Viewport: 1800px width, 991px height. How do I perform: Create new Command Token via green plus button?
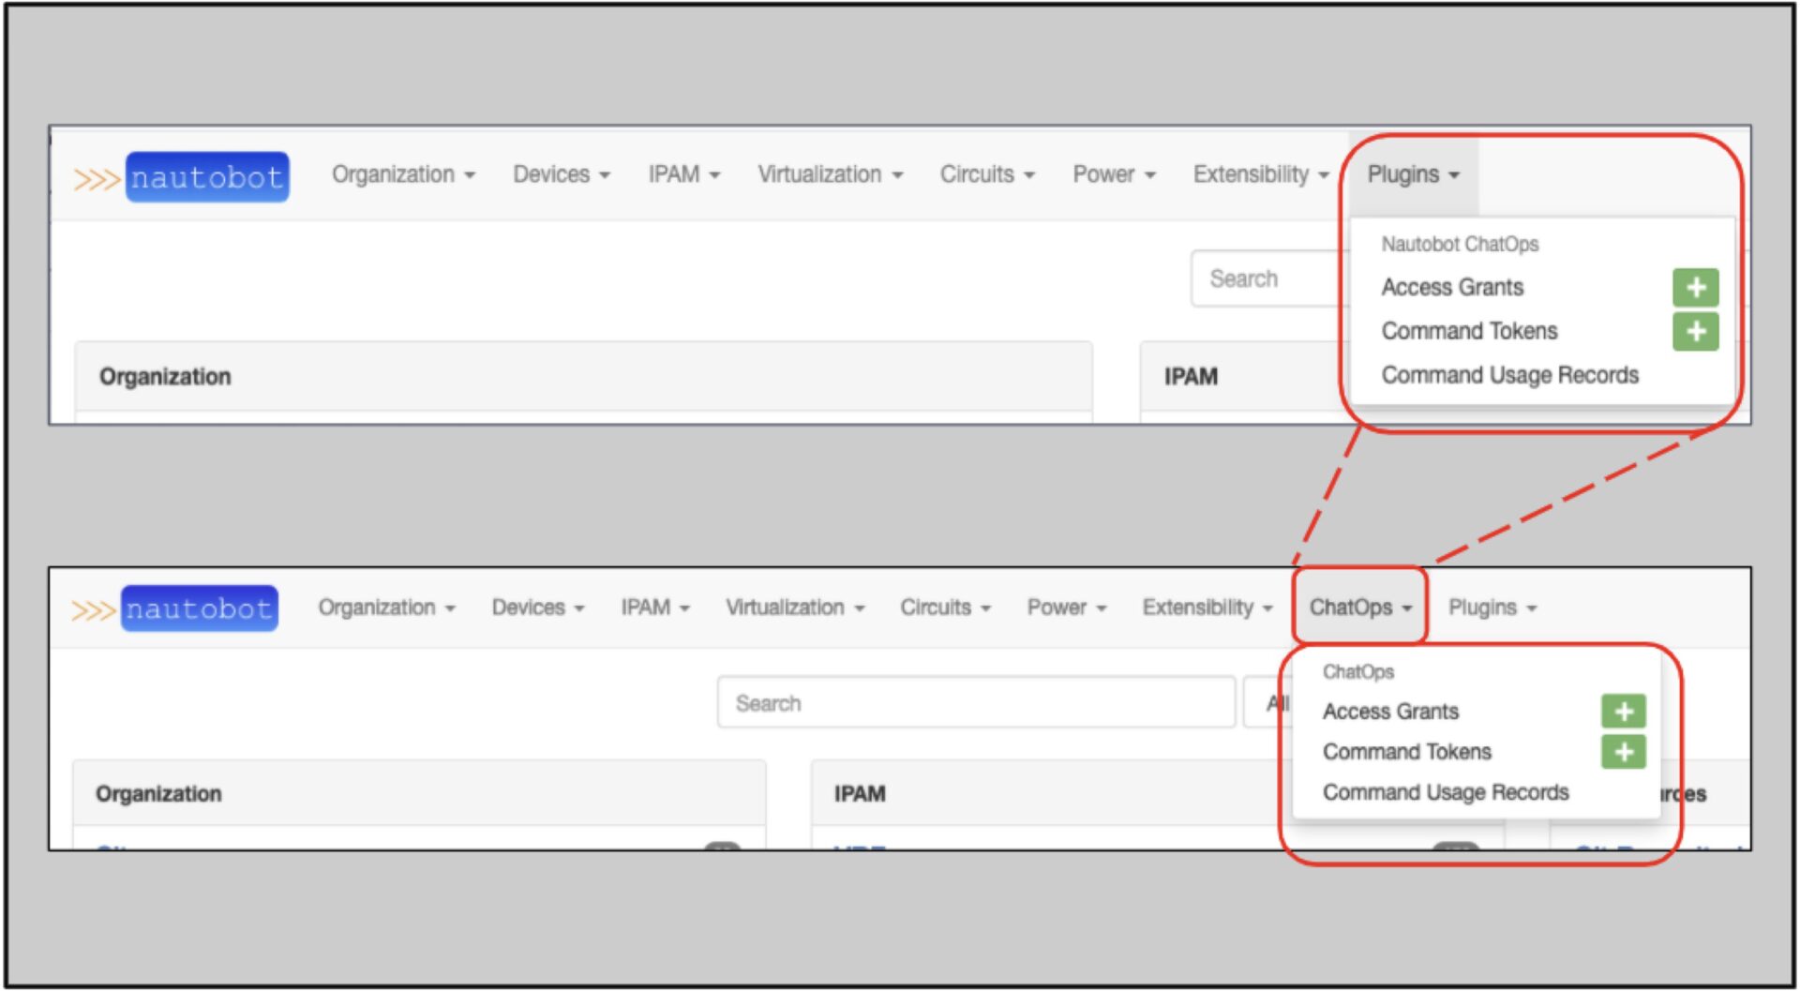[x=1698, y=331]
